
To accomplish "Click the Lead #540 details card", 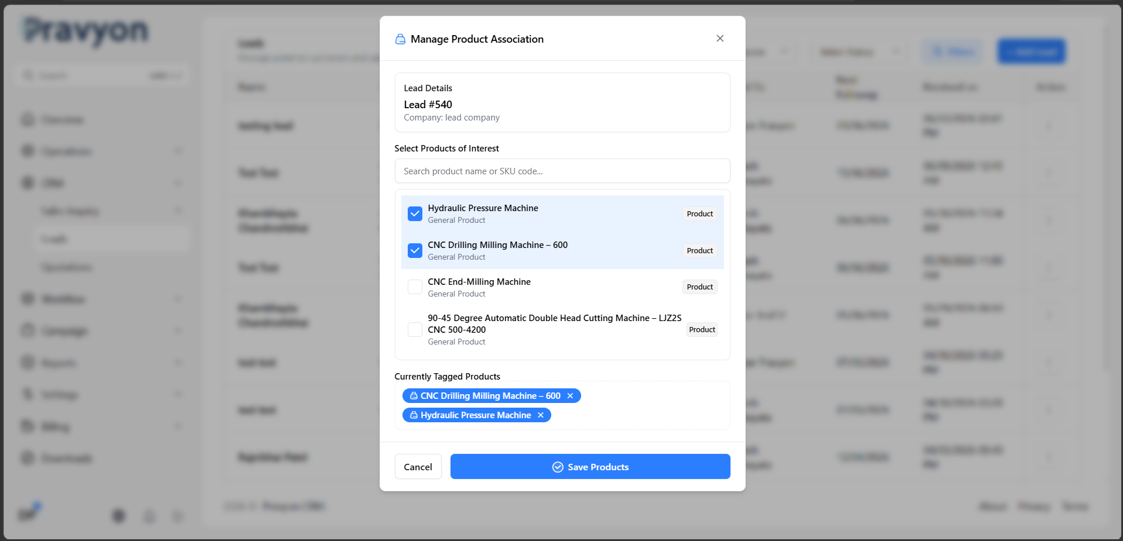I will [x=562, y=102].
